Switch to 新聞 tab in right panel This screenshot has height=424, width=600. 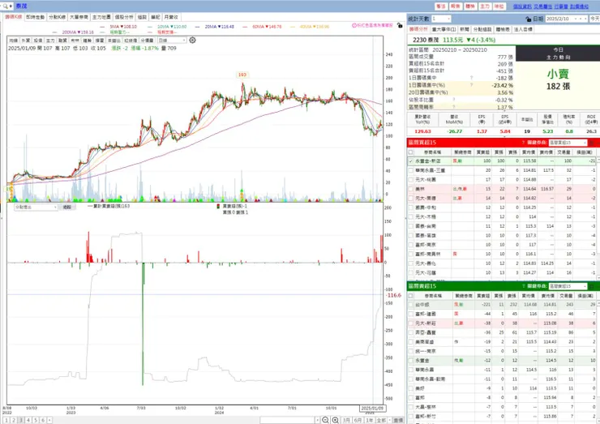(464, 29)
